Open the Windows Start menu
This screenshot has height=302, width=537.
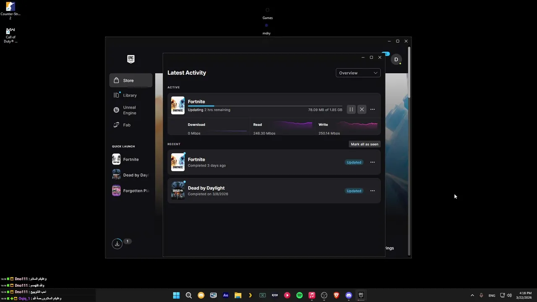176,295
